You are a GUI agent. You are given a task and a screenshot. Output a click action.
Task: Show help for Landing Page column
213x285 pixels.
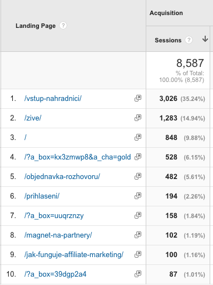click(63, 26)
